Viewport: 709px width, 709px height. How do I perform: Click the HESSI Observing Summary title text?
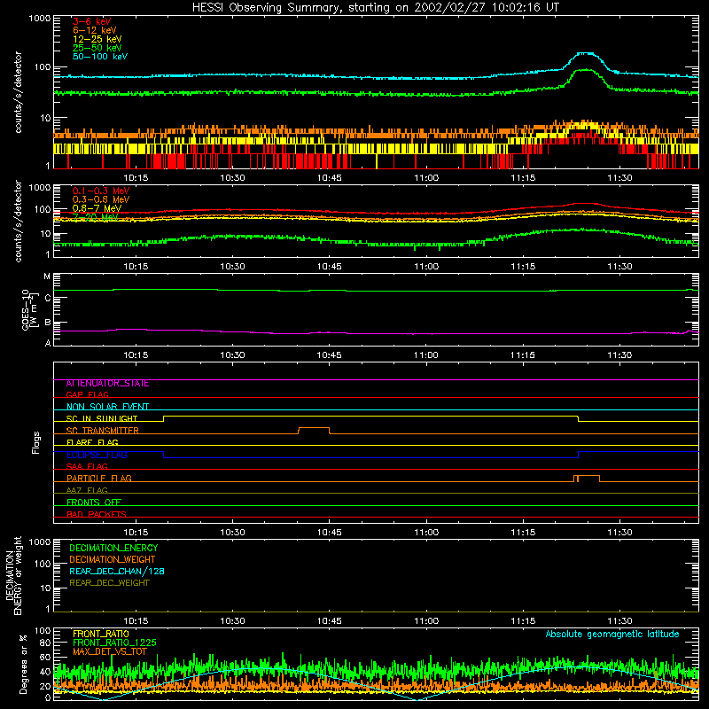376,7
